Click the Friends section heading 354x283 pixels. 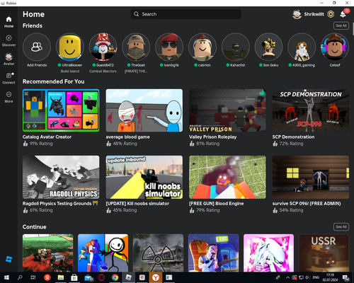(33, 25)
